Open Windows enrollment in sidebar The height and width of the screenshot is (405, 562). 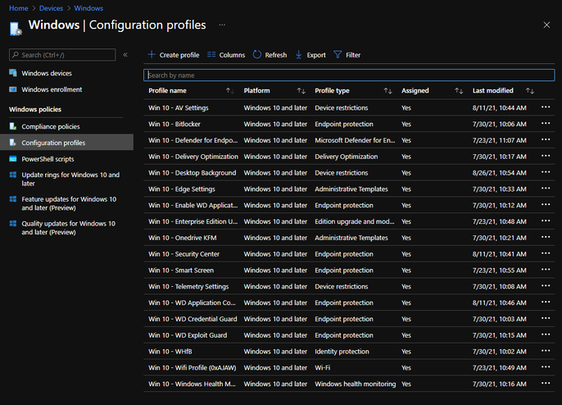[52, 89]
